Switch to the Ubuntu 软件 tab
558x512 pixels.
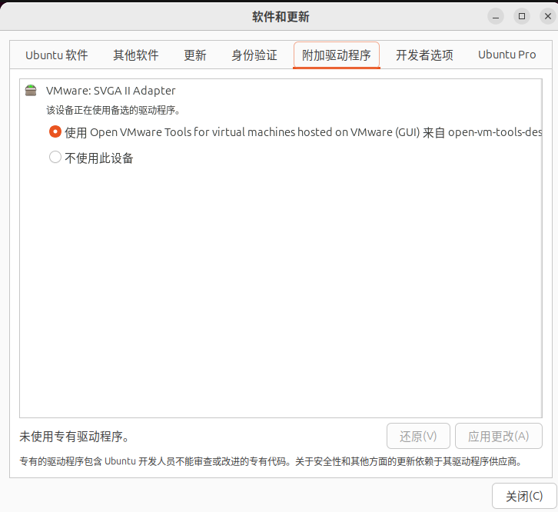pos(57,55)
